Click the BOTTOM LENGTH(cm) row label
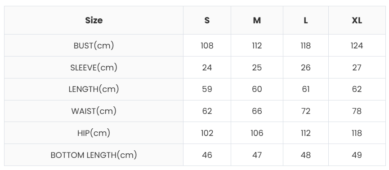The width and height of the screenshot is (389, 170). 94,155
